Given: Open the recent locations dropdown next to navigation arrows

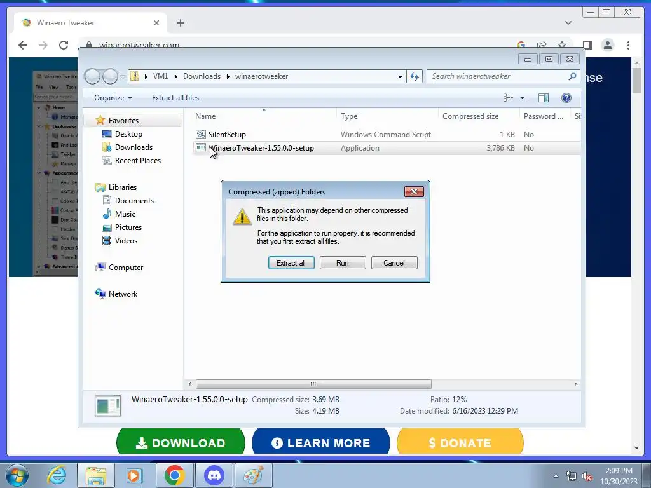Looking at the screenshot, I should 123,77.
